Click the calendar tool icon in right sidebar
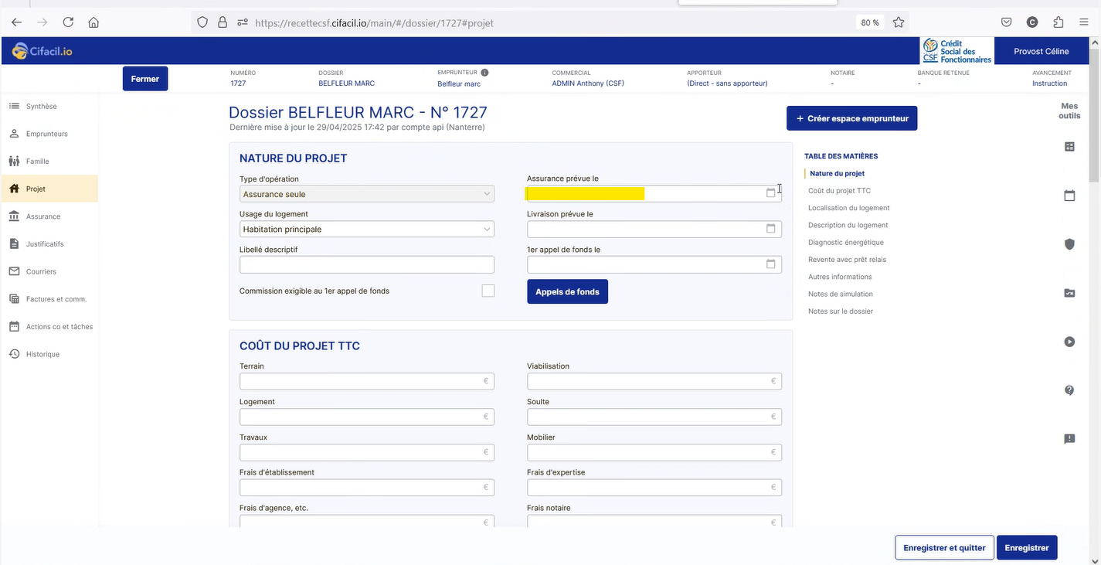 point(1069,196)
